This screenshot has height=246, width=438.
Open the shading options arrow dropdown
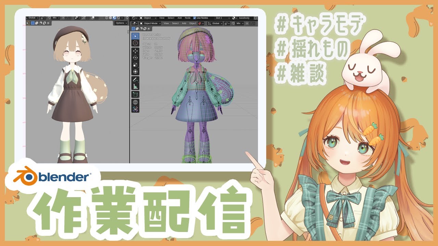click(x=122, y=18)
